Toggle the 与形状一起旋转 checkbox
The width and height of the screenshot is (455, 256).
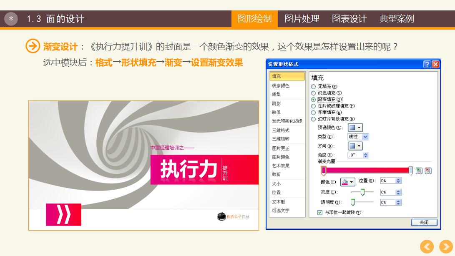coord(320,212)
